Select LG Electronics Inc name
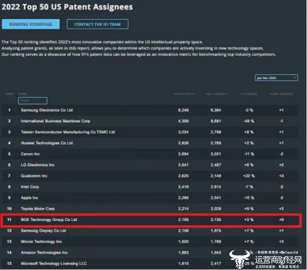This screenshot has width=307, height=270. point(37,165)
